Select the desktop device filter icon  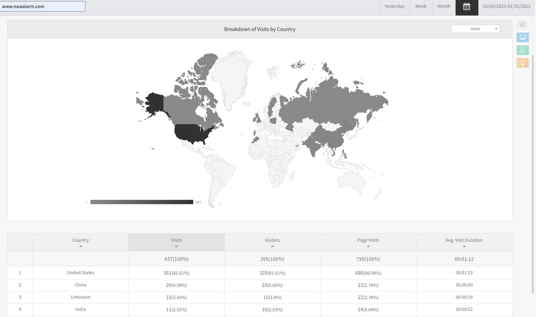click(x=523, y=37)
